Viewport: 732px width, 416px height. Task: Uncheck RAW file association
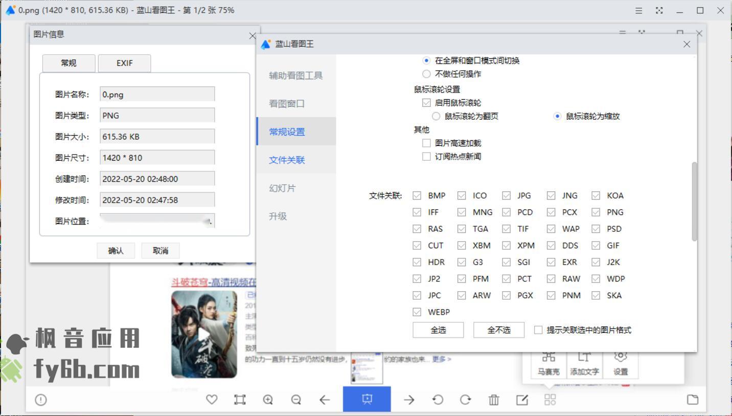coord(551,279)
